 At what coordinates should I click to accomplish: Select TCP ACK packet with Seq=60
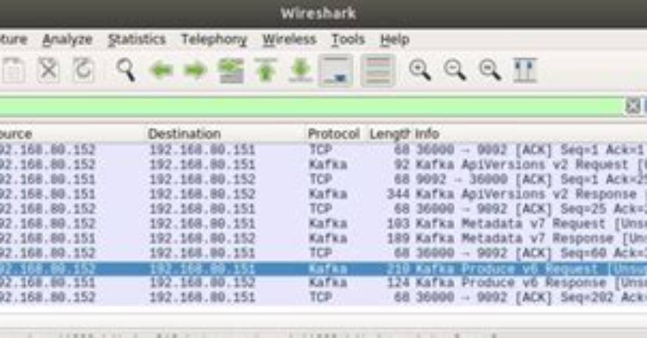point(323,253)
